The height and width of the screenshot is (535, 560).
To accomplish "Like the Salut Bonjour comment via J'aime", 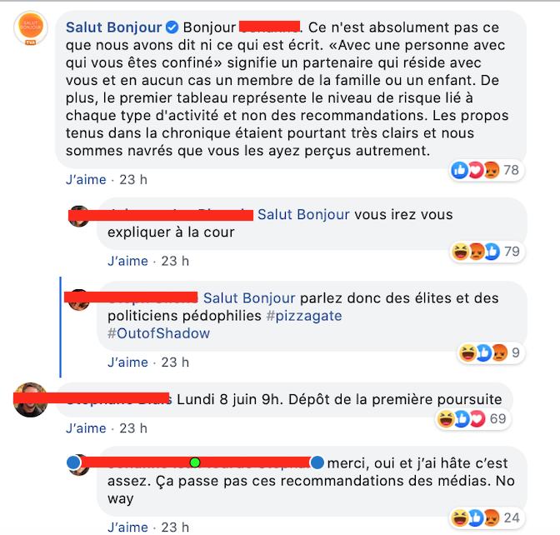I will coord(86,179).
